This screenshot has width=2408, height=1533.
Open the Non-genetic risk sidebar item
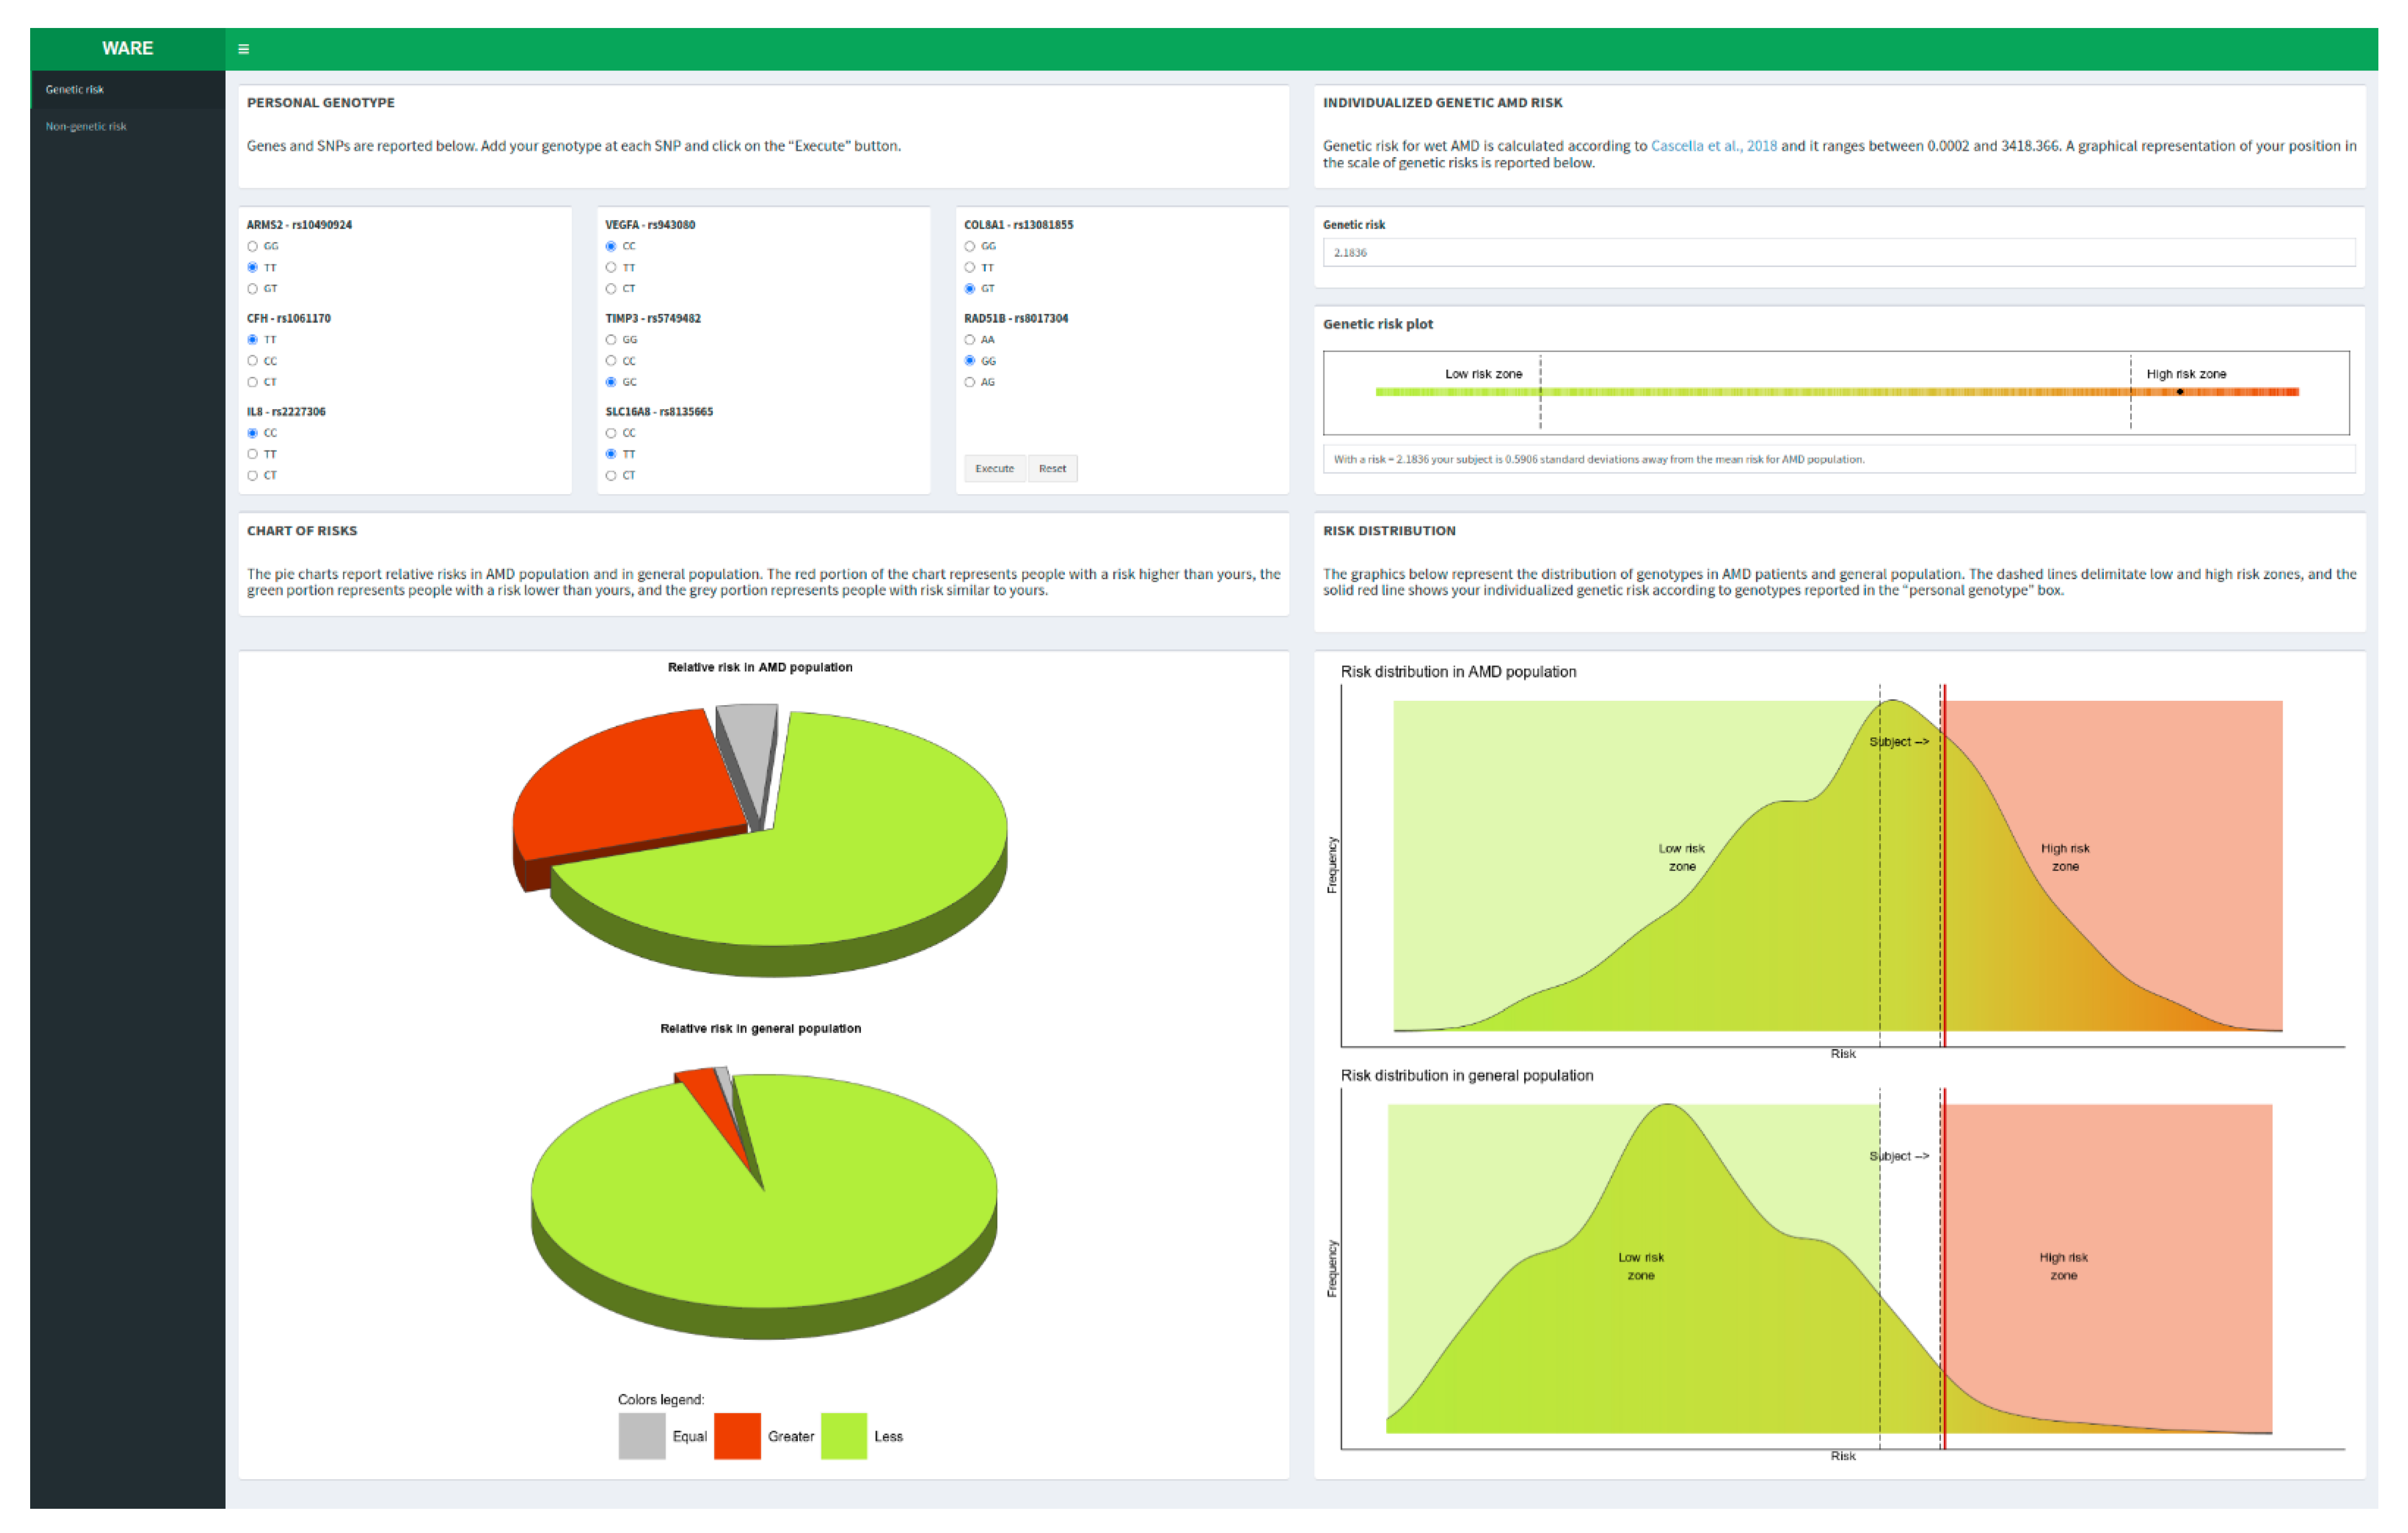pos(86,127)
